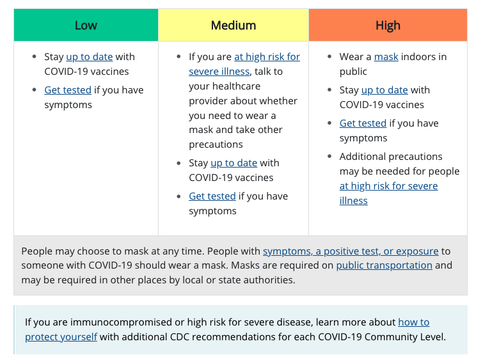Click the 'If you are immunocompromised' callout text
483x362 pixels.
pyautogui.click(x=192, y=322)
